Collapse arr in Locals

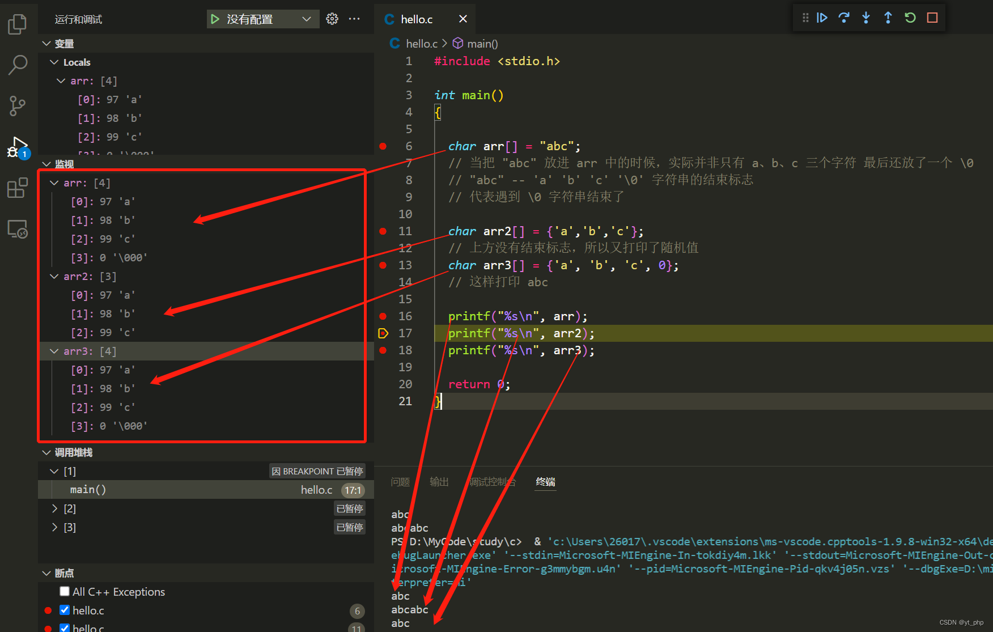[x=61, y=80]
